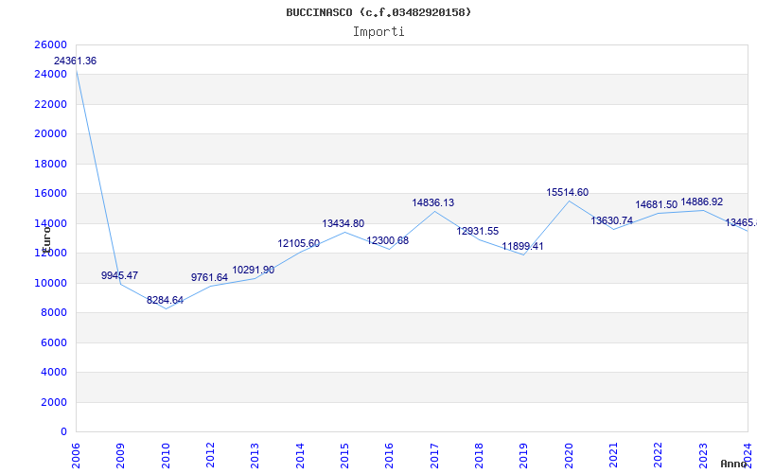
Task: Select the 12300.68 data label
Action: (388, 240)
